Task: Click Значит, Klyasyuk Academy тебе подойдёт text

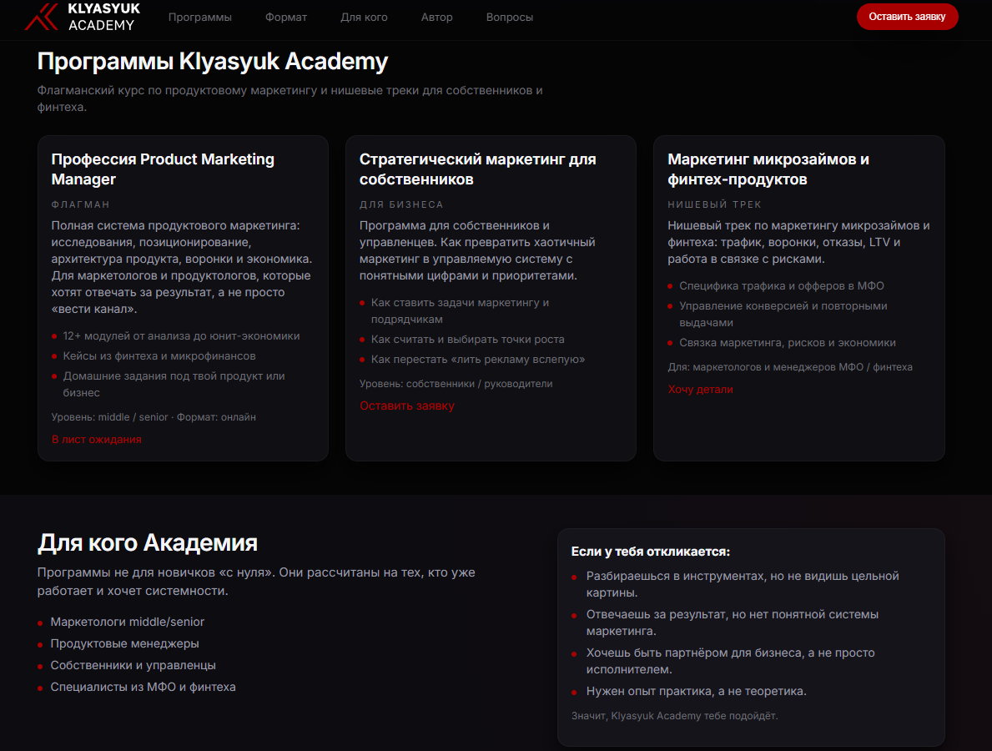Action: coord(674,716)
